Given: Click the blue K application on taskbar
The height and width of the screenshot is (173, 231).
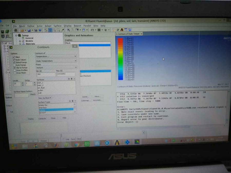Looking at the screenshot, I should 107,143.
